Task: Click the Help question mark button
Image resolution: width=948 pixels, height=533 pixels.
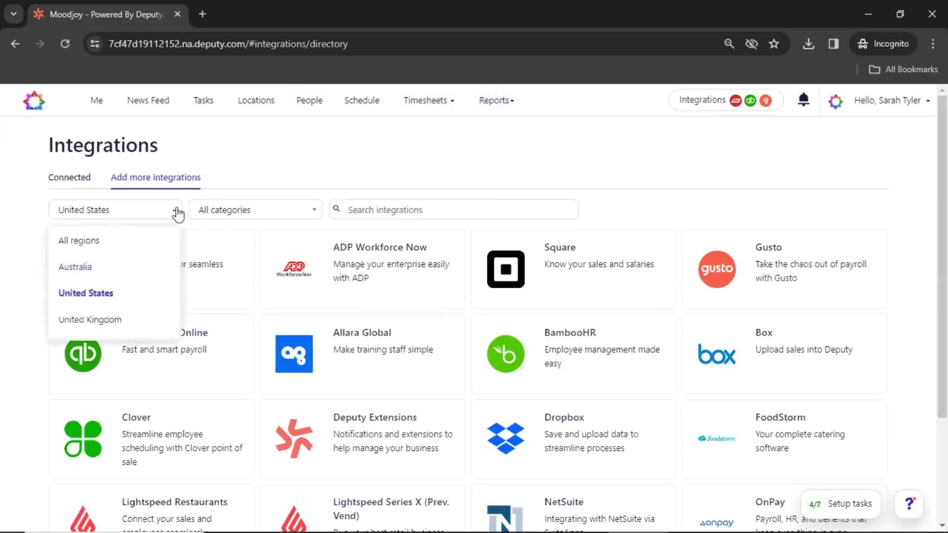Action: [x=909, y=503]
